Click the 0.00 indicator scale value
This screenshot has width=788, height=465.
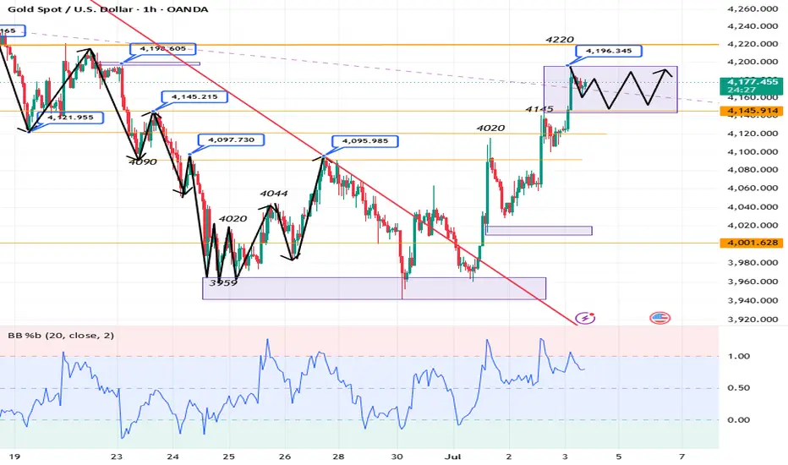[x=739, y=419]
